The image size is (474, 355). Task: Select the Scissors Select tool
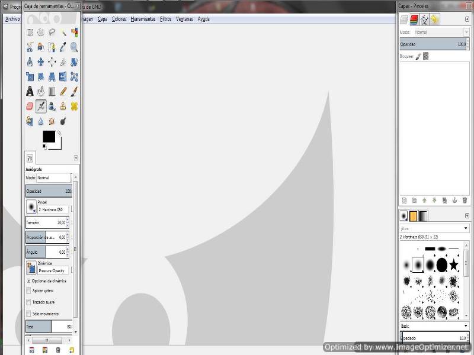tap(30, 47)
